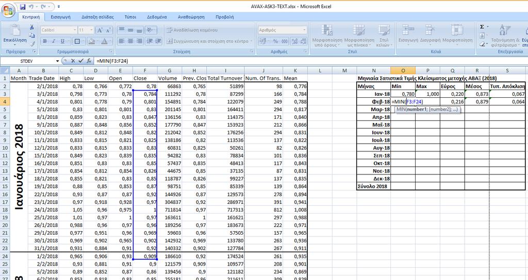This screenshot has width=528, height=280.
Task: Open Στοίχιση group dialog launcher
Action: coord(252,52)
